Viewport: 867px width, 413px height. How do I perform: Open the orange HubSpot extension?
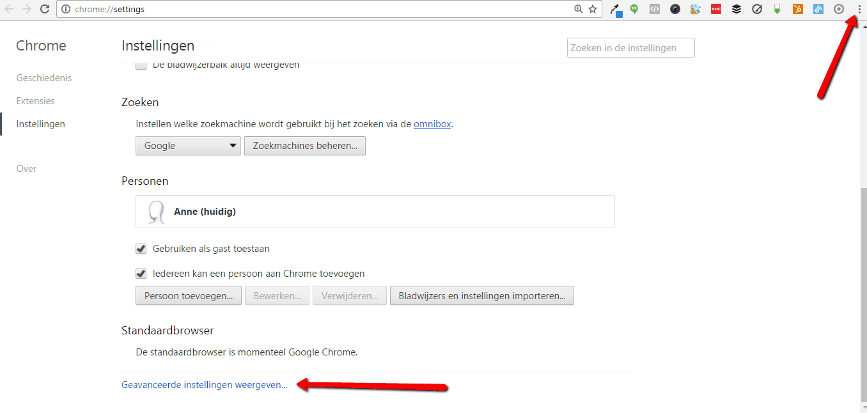coord(798,9)
